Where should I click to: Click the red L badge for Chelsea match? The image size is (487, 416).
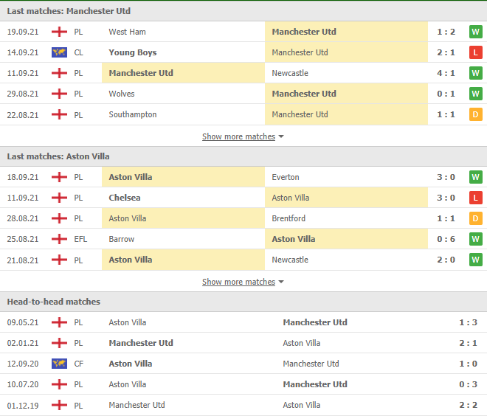(475, 198)
